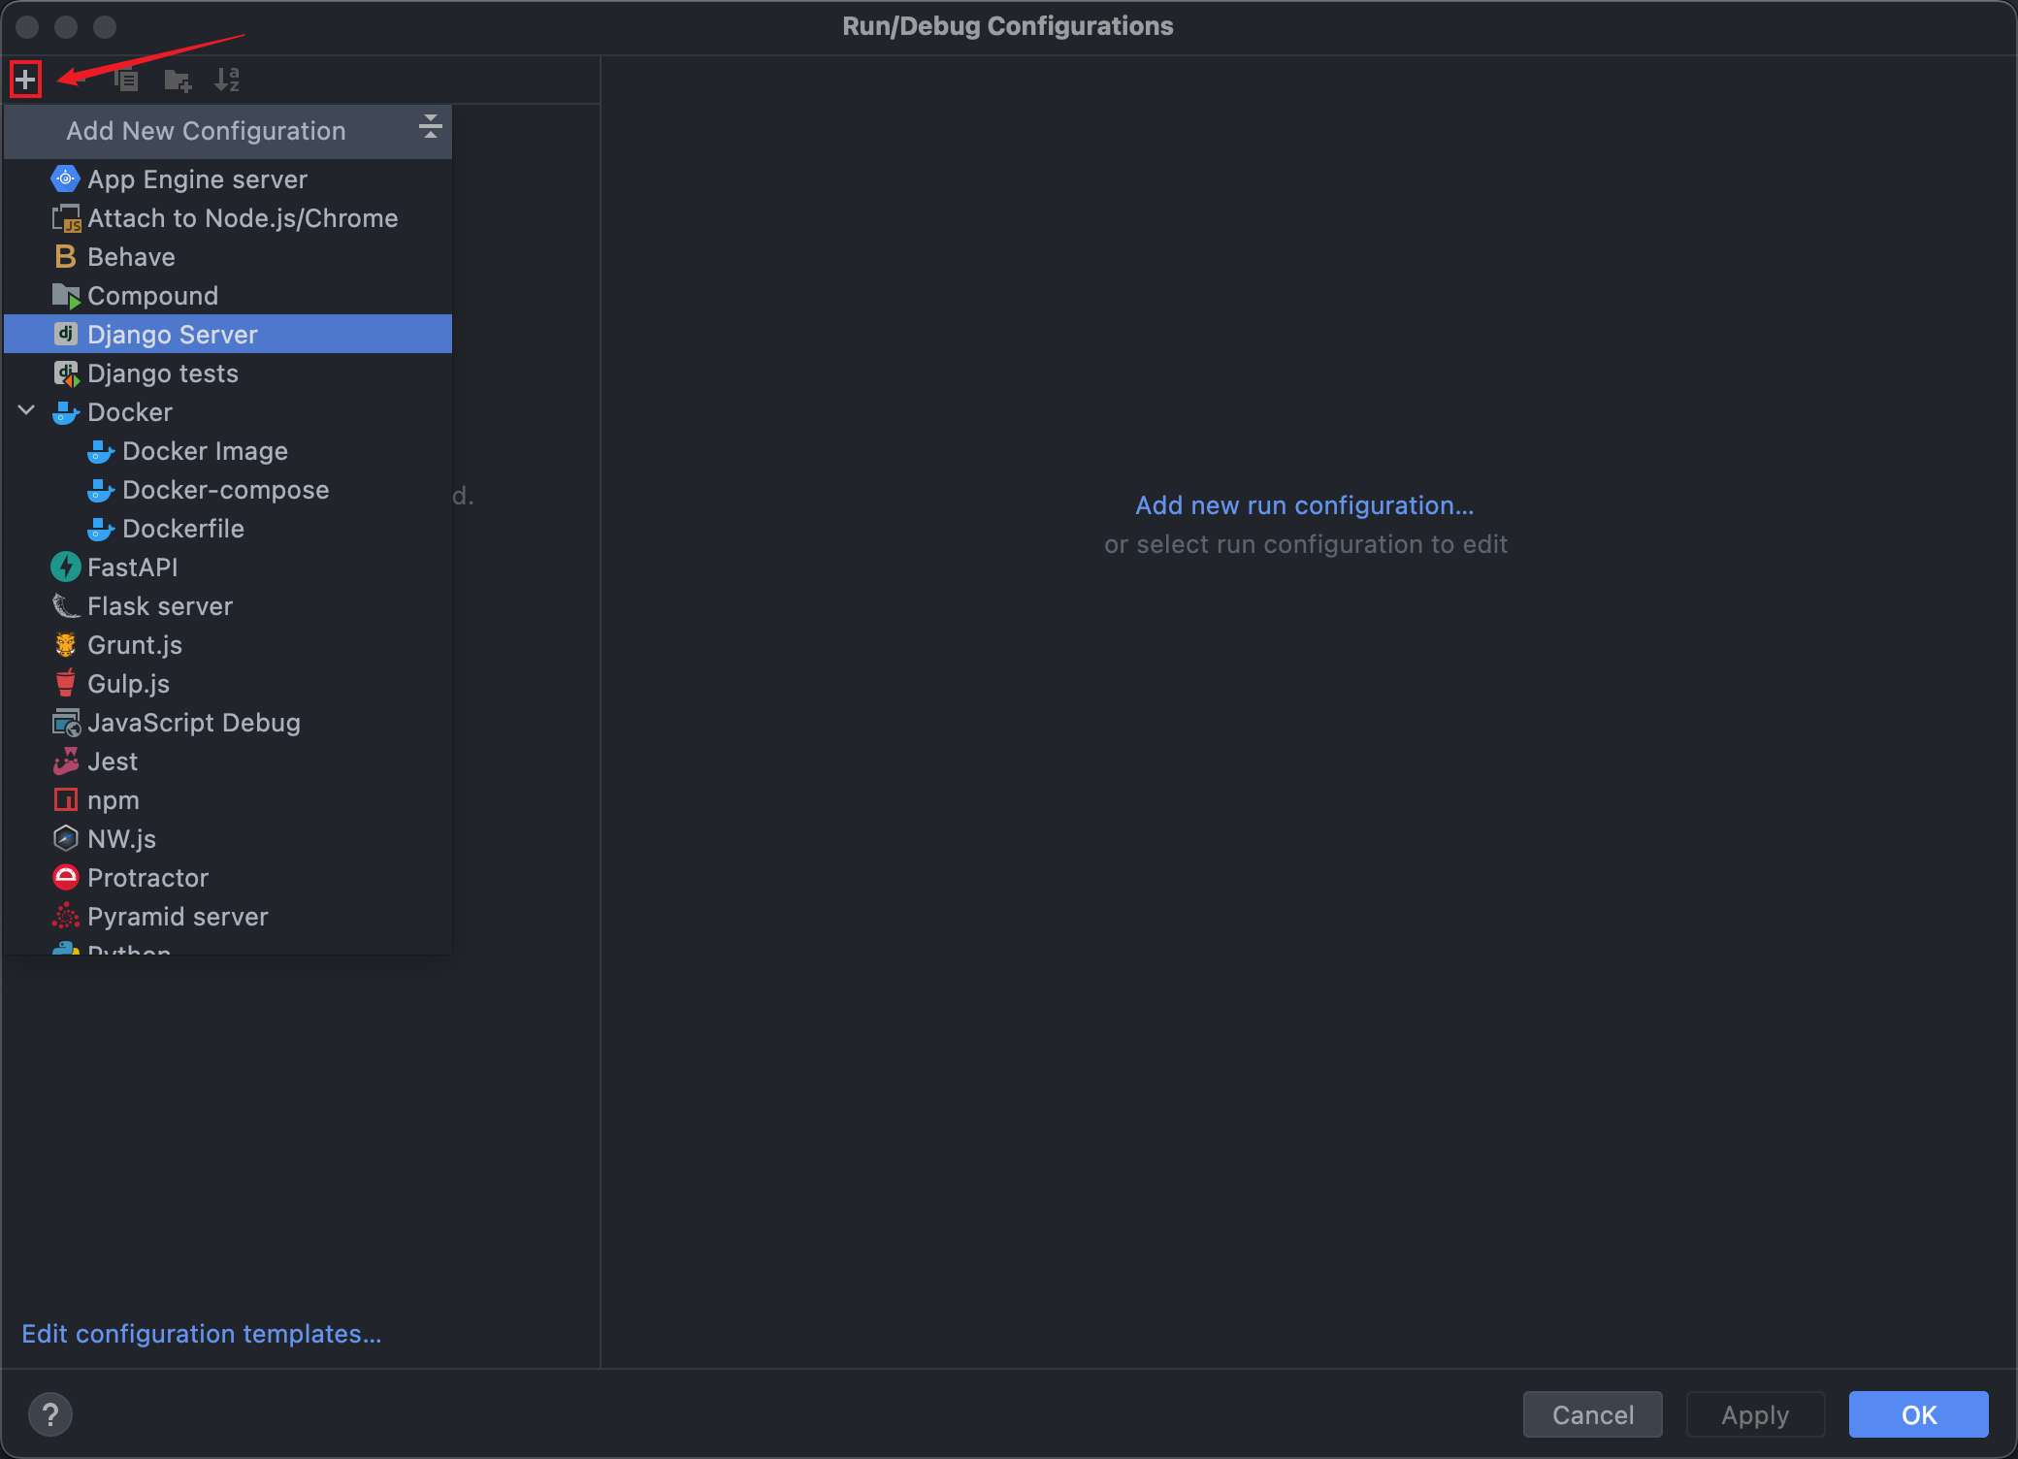Click the App Engine server icon
2018x1459 pixels.
coord(65,178)
